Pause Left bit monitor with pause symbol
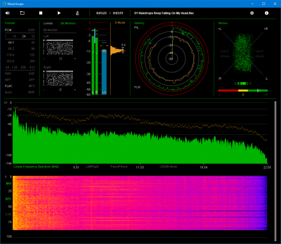The height and width of the screenshot is (244, 281). click(x=61, y=58)
